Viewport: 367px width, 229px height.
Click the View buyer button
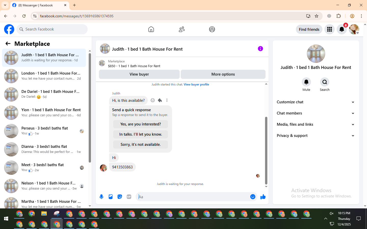point(139,74)
